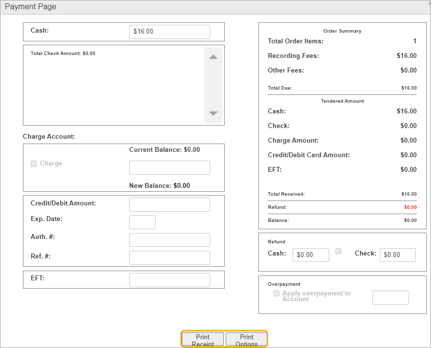Click the Refund Cash amount field
431x348 pixels.
311,255
